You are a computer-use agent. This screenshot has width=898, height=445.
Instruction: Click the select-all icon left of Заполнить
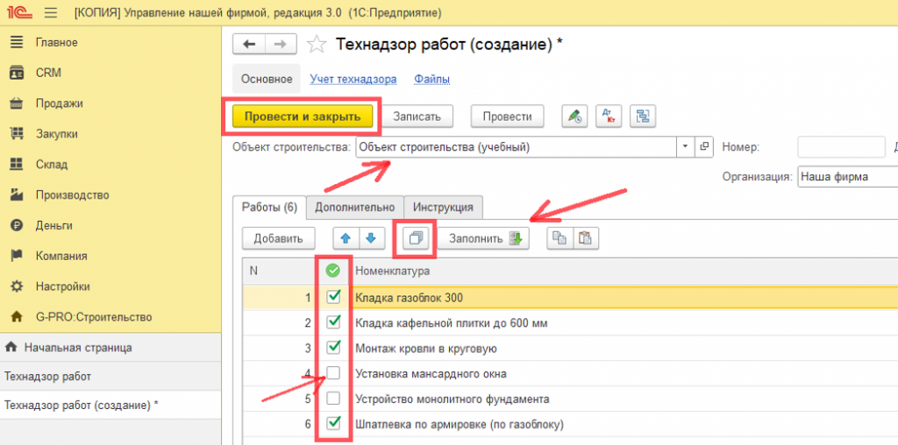pos(416,238)
